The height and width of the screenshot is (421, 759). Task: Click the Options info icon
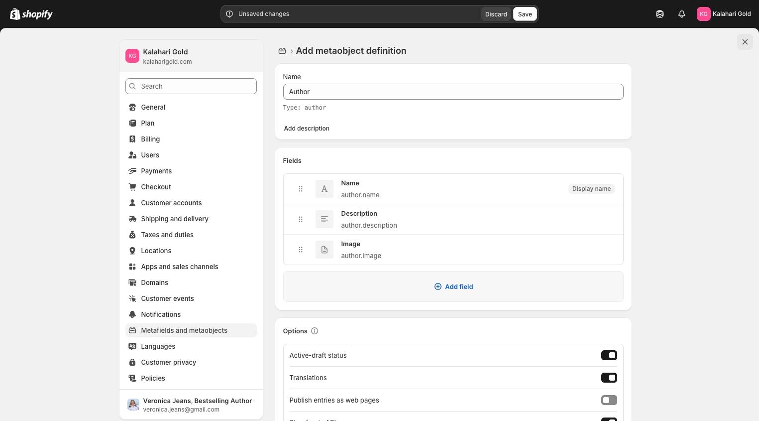pyautogui.click(x=315, y=331)
